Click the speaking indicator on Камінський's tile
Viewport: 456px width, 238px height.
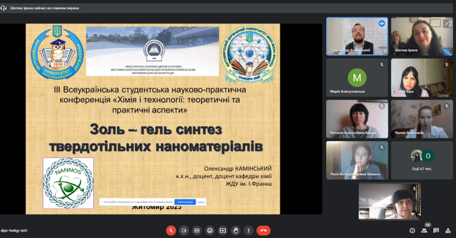[382, 23]
